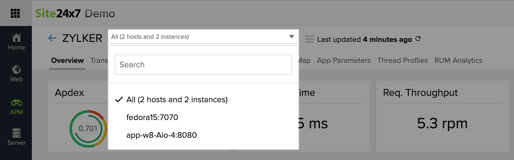Viewport: 514px width, 160px height.
Task: Select the checked All hosts and instances option
Action: 177,100
